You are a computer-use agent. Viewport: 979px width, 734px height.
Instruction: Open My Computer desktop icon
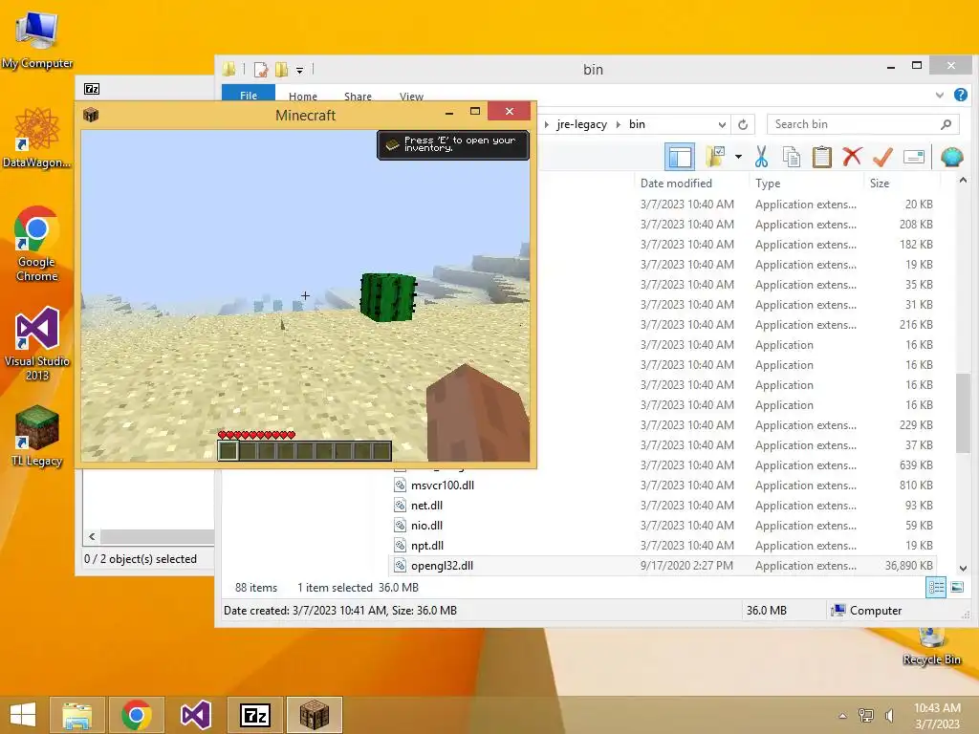click(37, 40)
